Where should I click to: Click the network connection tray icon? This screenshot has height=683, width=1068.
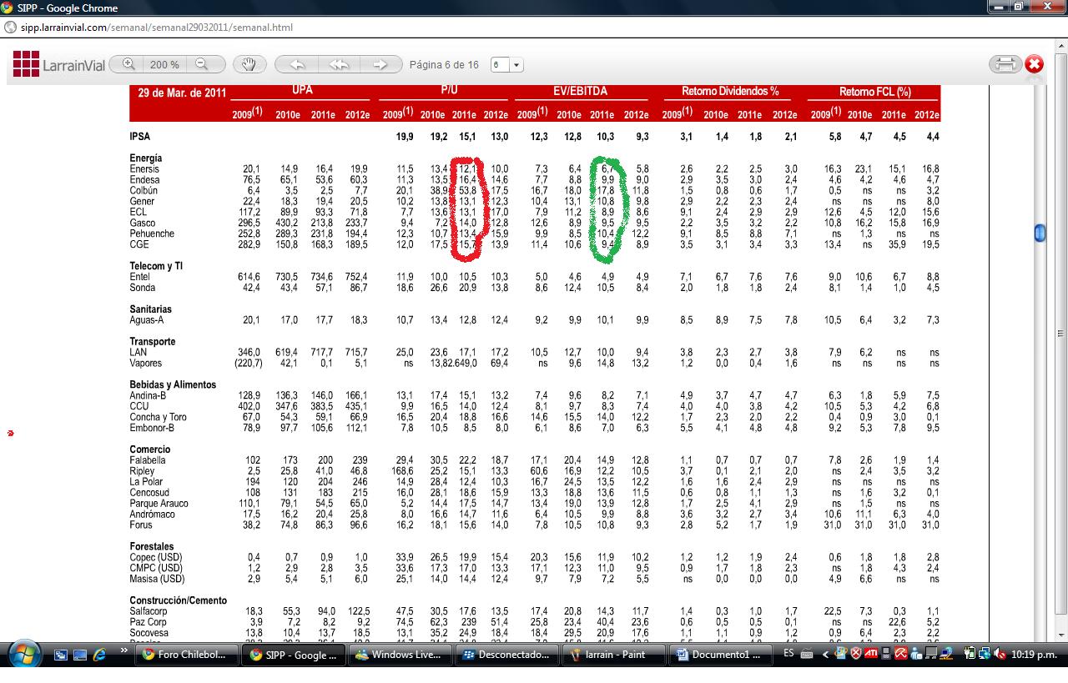(x=983, y=654)
